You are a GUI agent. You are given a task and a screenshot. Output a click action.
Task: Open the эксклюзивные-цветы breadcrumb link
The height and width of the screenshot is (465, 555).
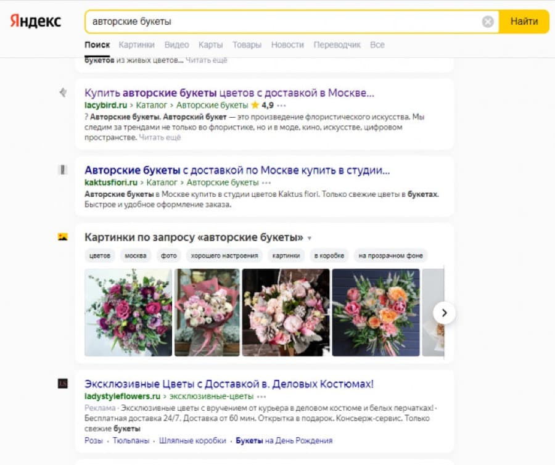tap(212, 397)
